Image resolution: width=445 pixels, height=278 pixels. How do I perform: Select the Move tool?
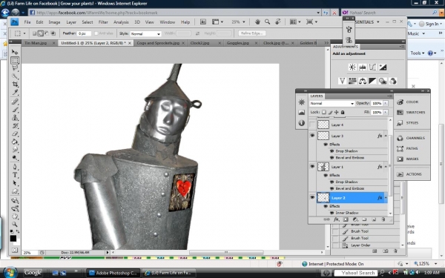15,52
